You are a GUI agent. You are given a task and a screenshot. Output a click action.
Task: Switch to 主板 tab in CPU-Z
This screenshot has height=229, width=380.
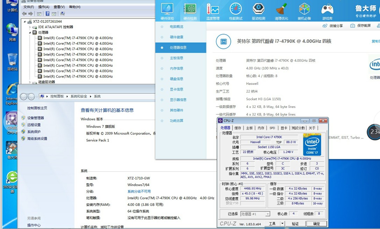(249, 128)
